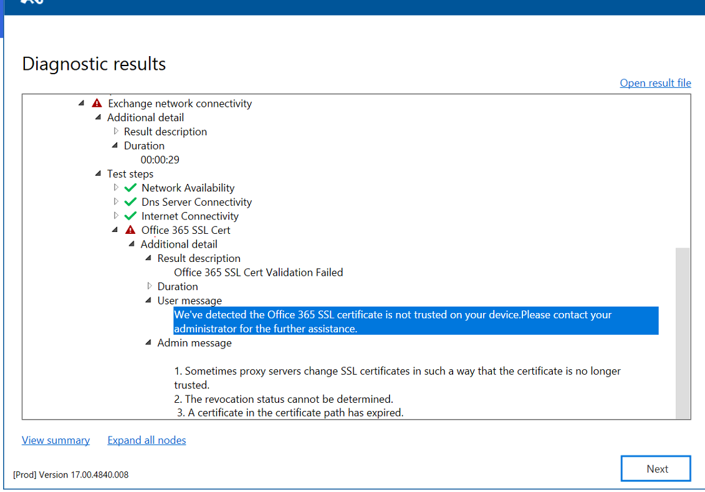Select 'Sometimes proxy servers change SSL certificates' line
The image size is (705, 492).
(397, 378)
